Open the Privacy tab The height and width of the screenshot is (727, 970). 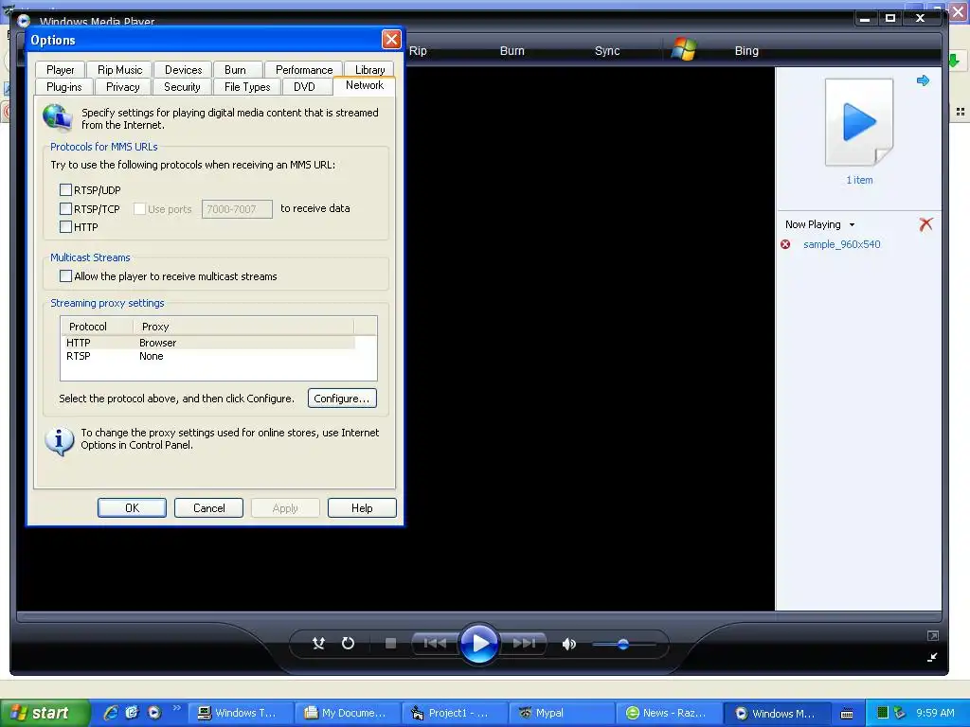coord(122,87)
